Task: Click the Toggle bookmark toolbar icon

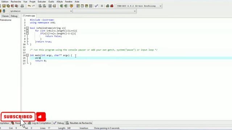Action: point(66,6)
